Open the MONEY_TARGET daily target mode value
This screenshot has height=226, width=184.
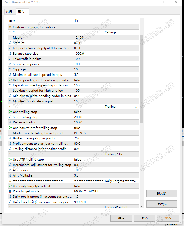[x=87, y=191]
